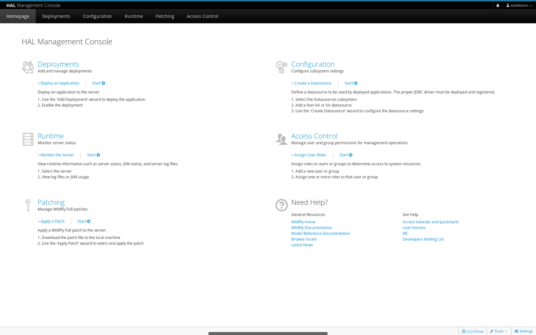
Task: Visit the Developers Mailing List link
Action: 423,239
